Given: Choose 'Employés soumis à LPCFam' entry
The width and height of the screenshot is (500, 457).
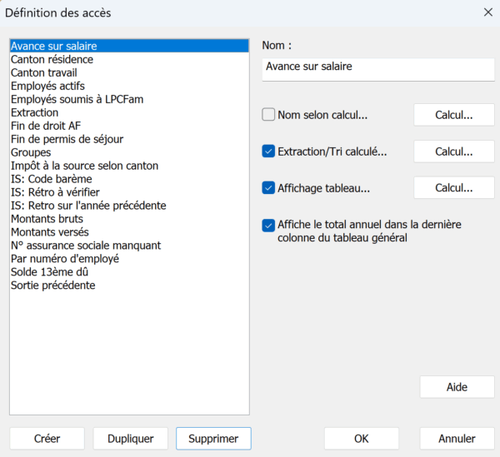Looking at the screenshot, I should pyautogui.click(x=77, y=100).
